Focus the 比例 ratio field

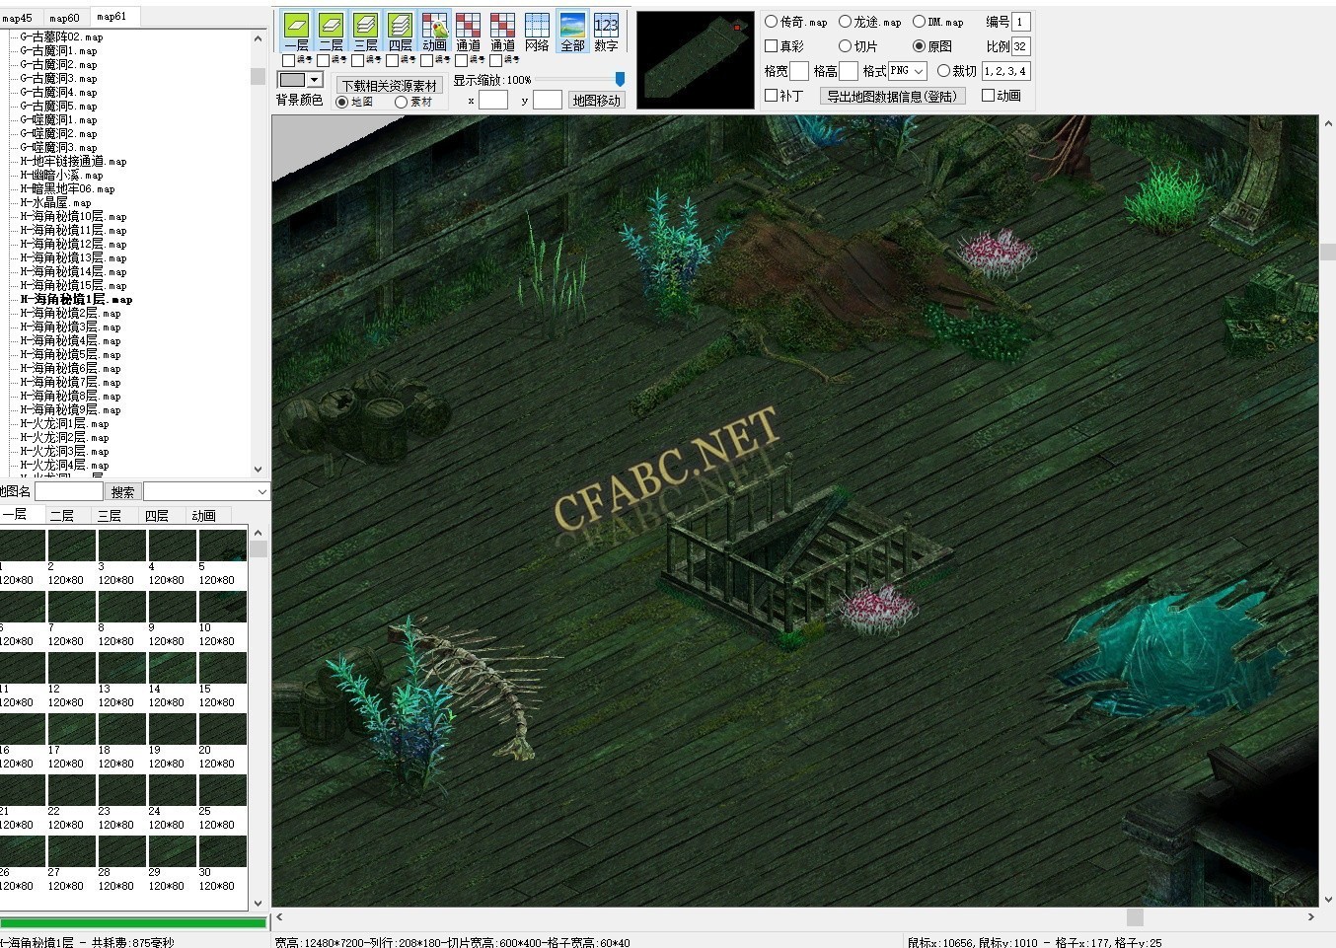(1021, 46)
